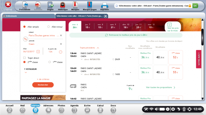
Task: Switch to the Ordissinaute tab
Action: click(29, 16)
